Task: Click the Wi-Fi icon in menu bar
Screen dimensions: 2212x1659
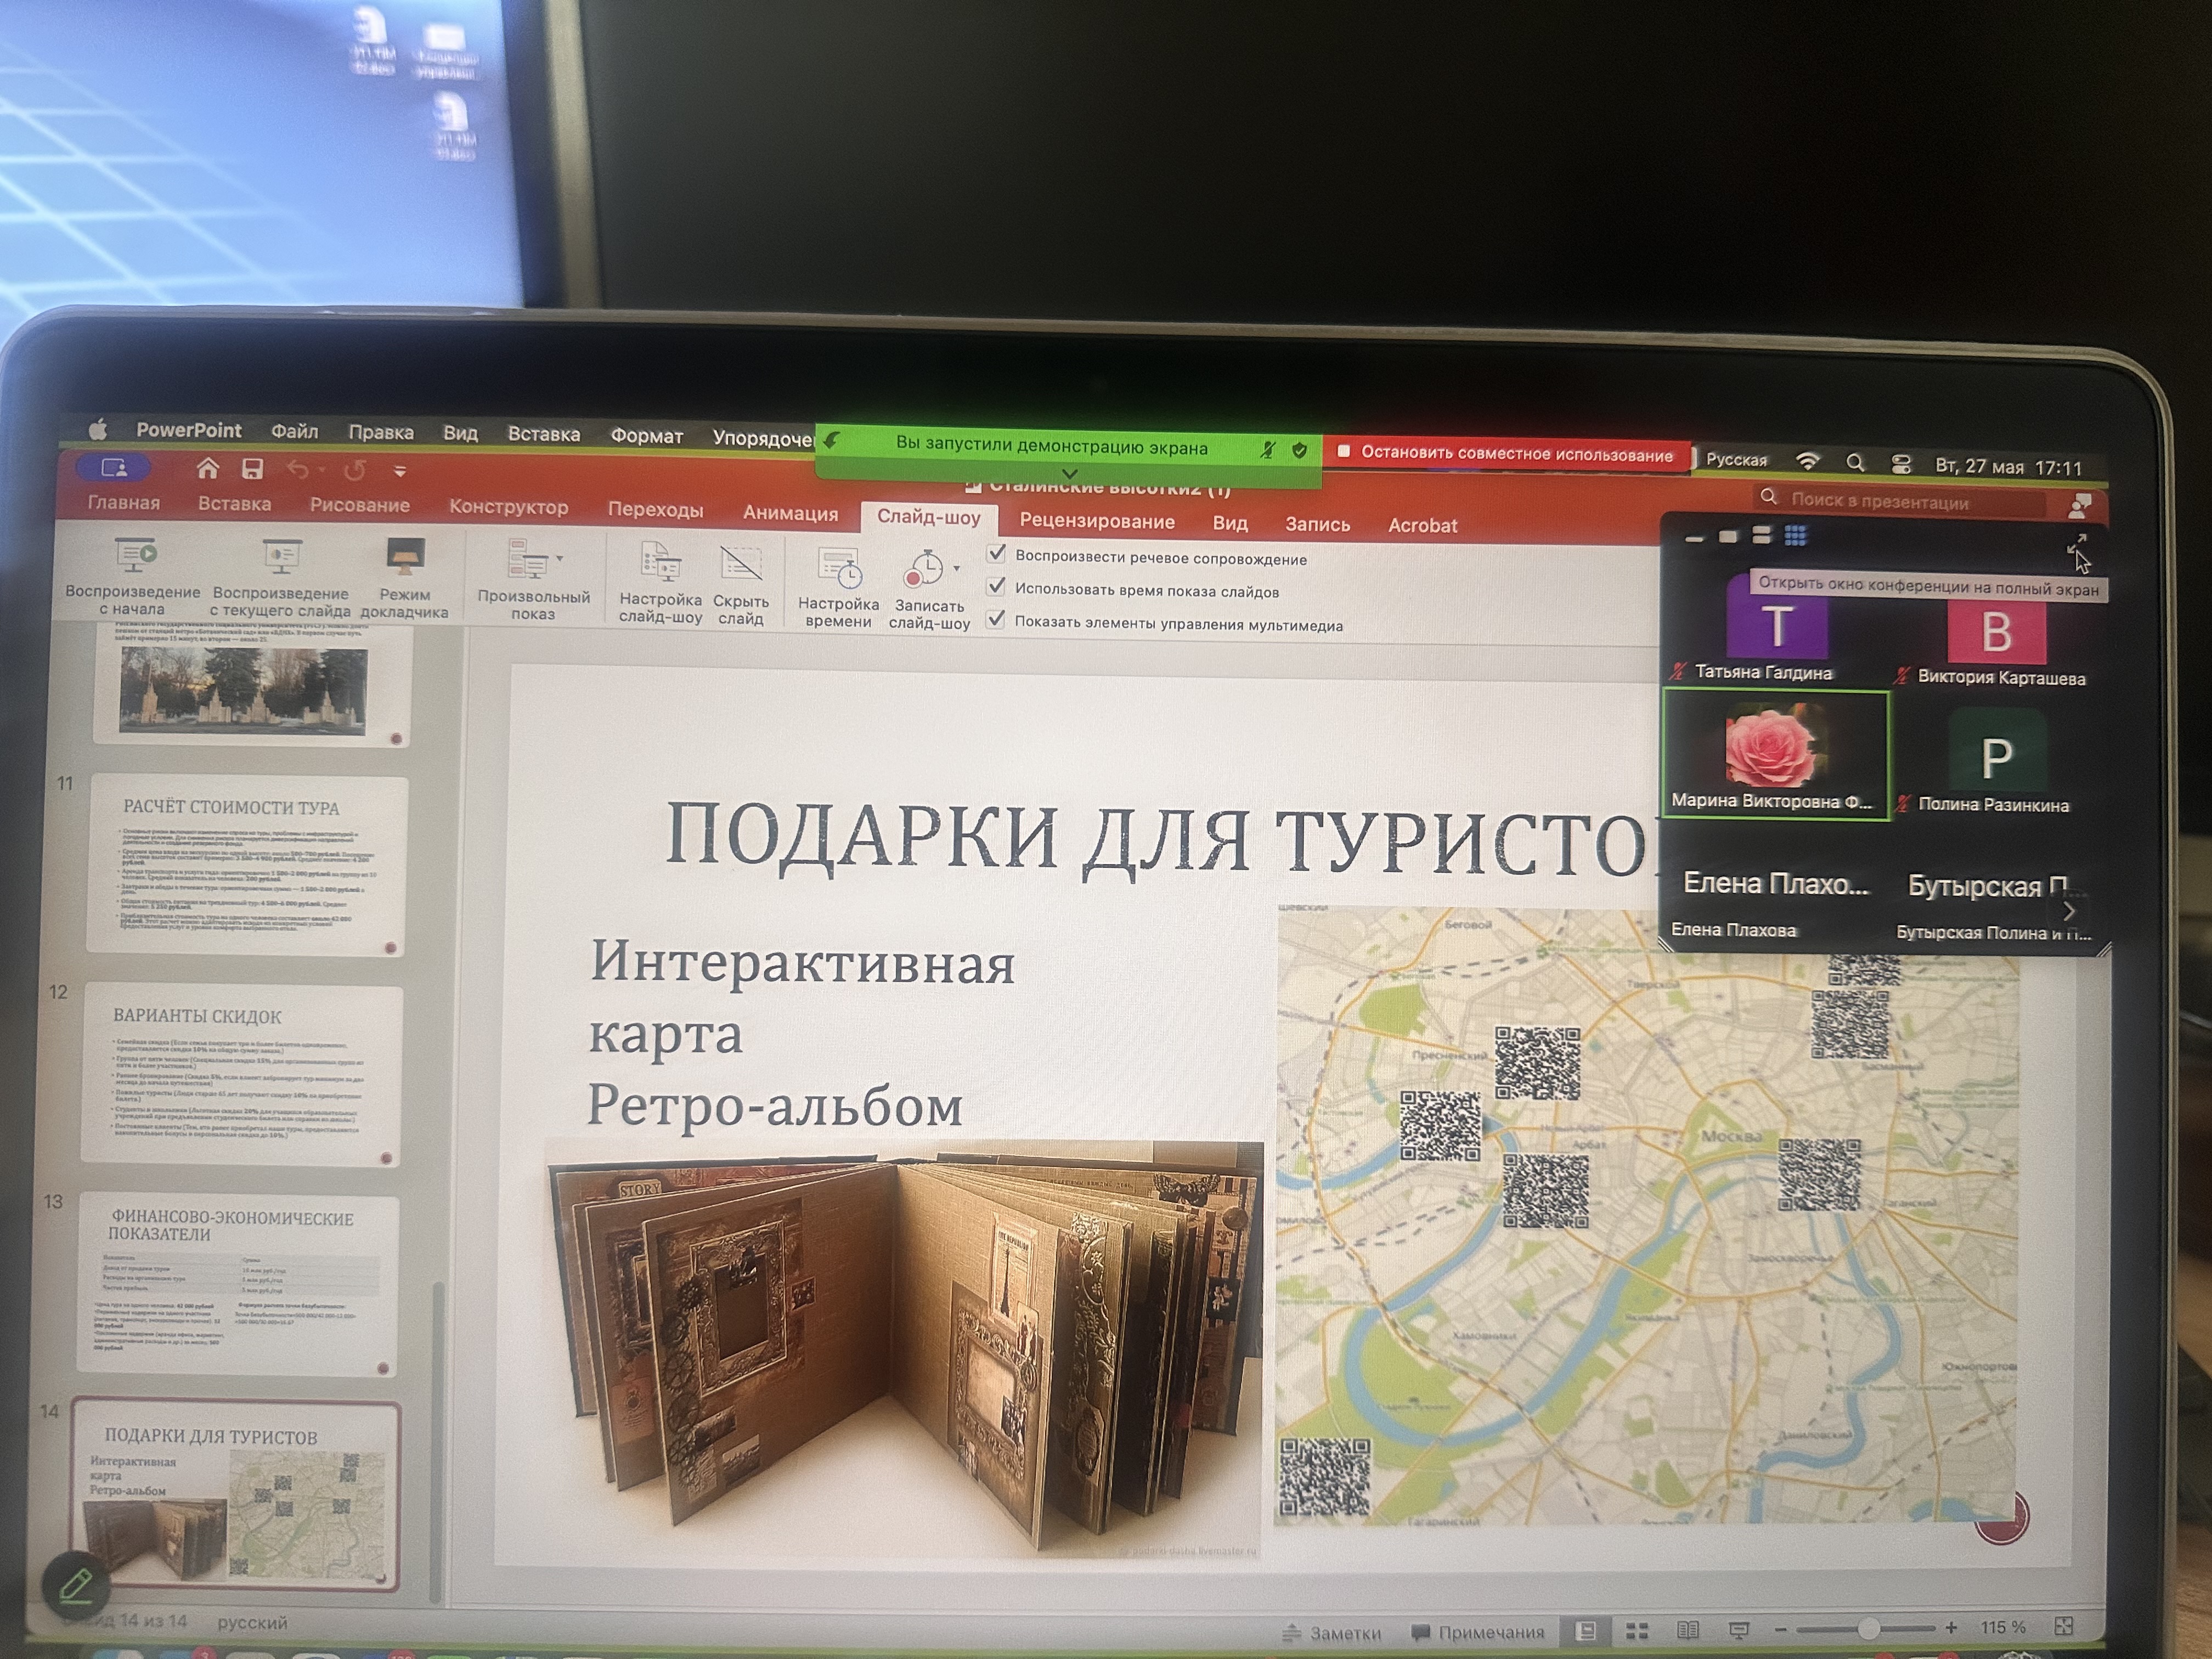Action: tap(1807, 461)
